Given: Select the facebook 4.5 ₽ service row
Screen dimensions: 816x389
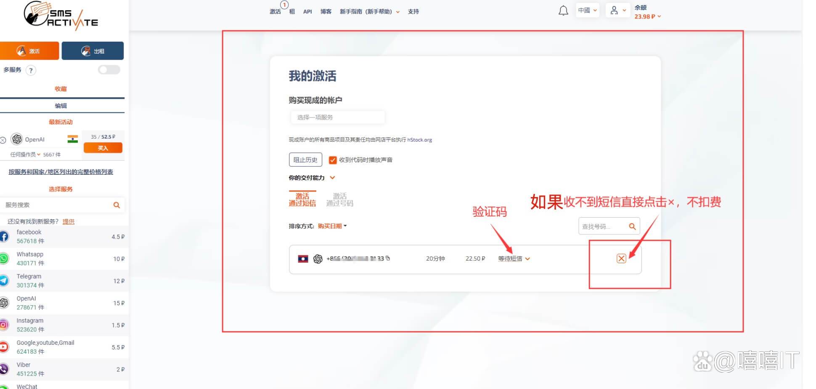Looking at the screenshot, I should click(x=64, y=237).
